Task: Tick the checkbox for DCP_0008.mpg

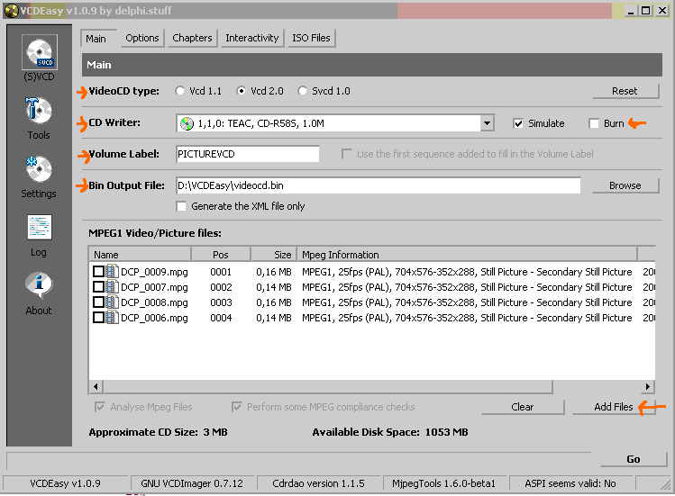Action: click(98, 302)
